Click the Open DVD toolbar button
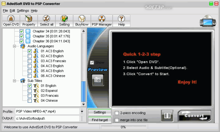Viewport: 220px width, 132px height. [x=11, y=21]
